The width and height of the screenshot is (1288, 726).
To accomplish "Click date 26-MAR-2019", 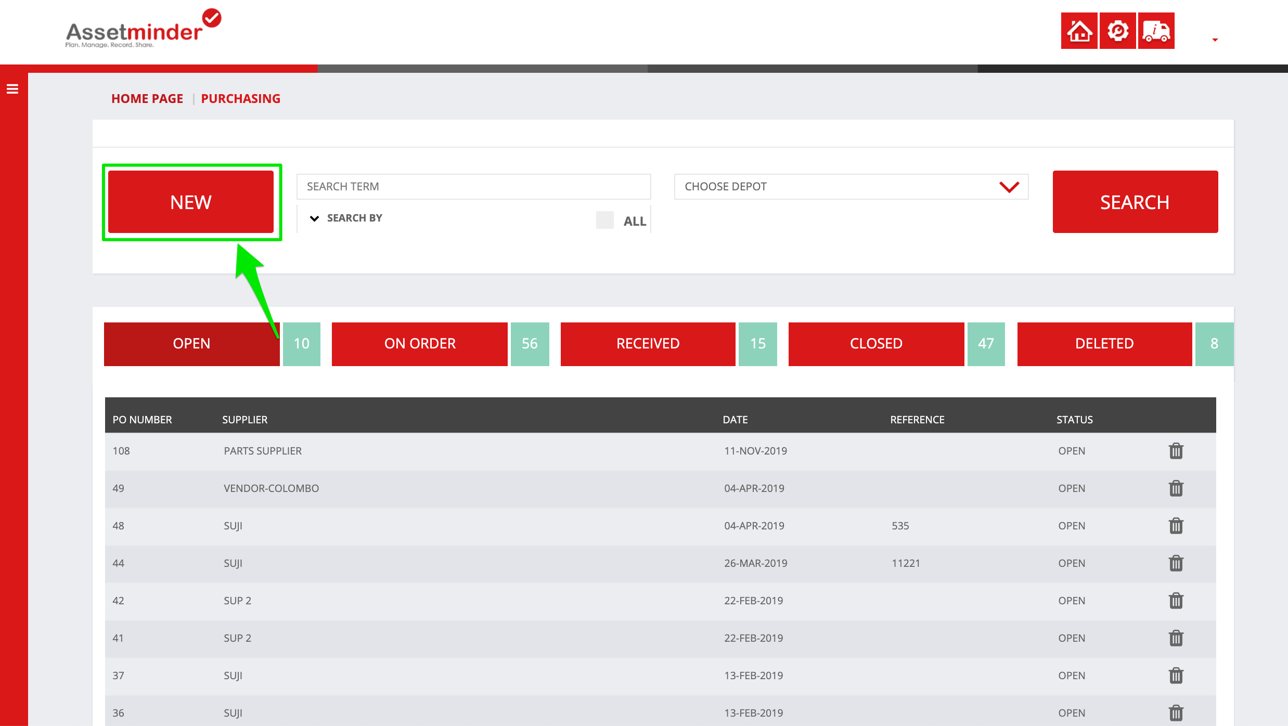I will click(x=755, y=563).
